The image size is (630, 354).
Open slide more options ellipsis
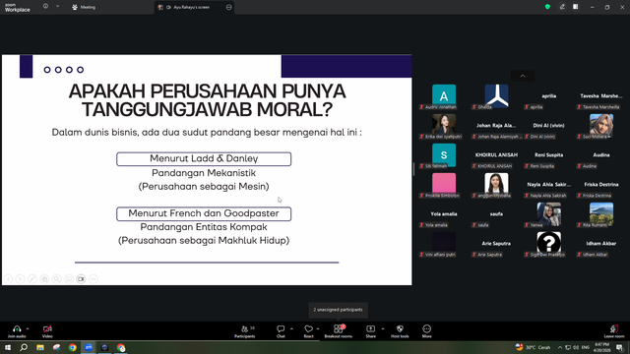tap(94, 278)
